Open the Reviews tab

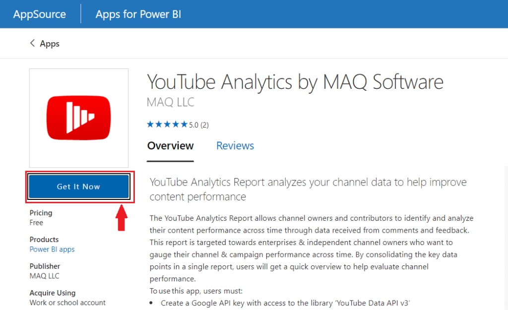pos(235,146)
